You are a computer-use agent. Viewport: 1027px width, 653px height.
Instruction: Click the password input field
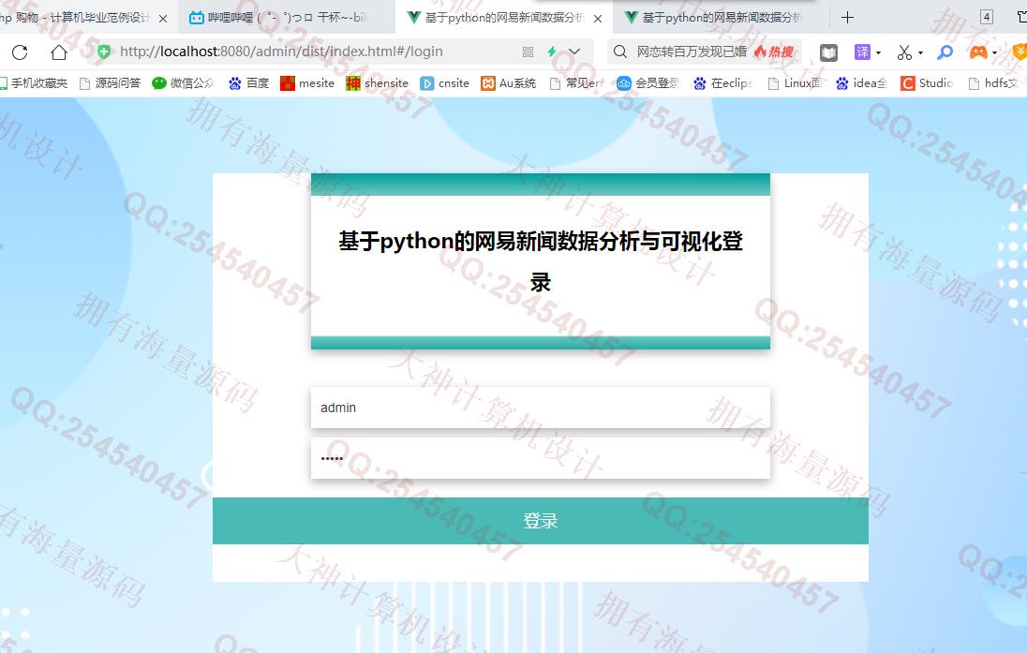coord(540,458)
